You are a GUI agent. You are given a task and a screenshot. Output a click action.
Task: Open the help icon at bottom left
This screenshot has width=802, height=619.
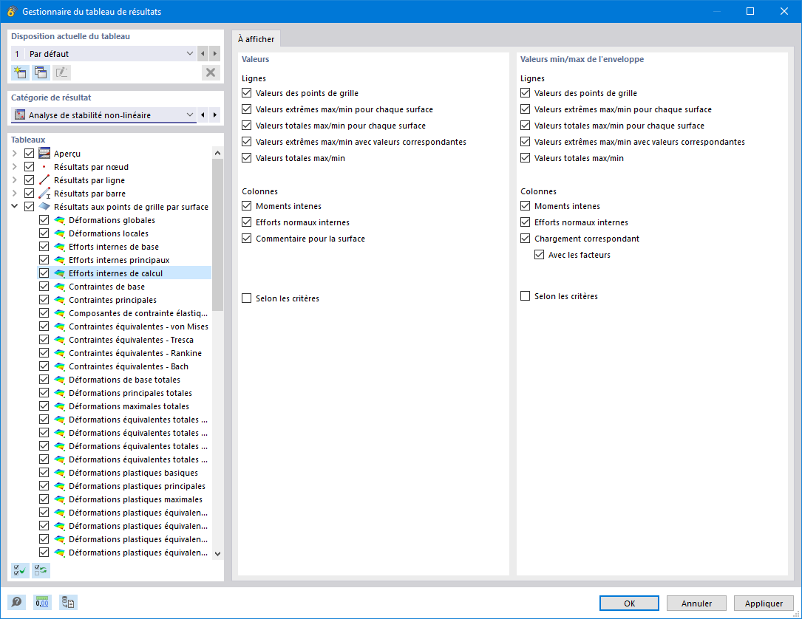point(16,602)
